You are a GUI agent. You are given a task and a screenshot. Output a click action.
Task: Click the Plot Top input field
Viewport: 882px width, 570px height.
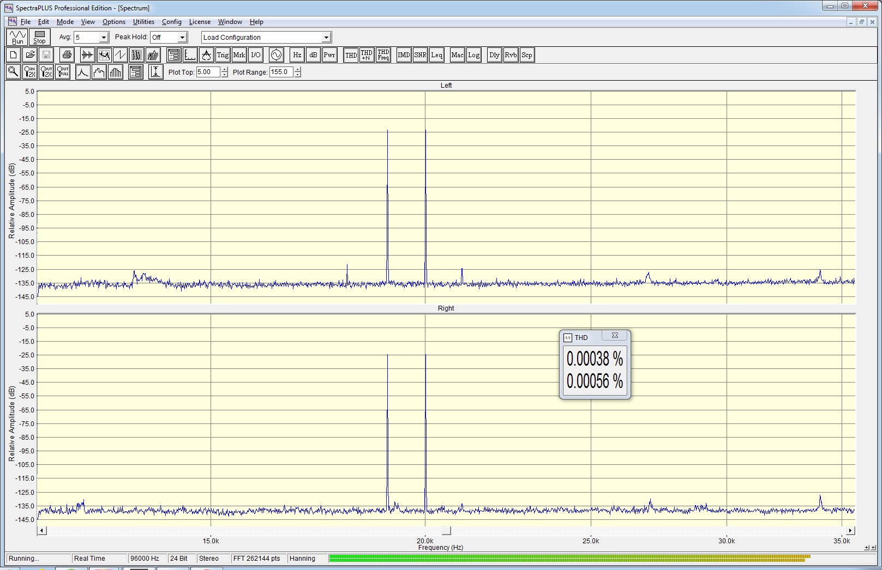(x=208, y=72)
